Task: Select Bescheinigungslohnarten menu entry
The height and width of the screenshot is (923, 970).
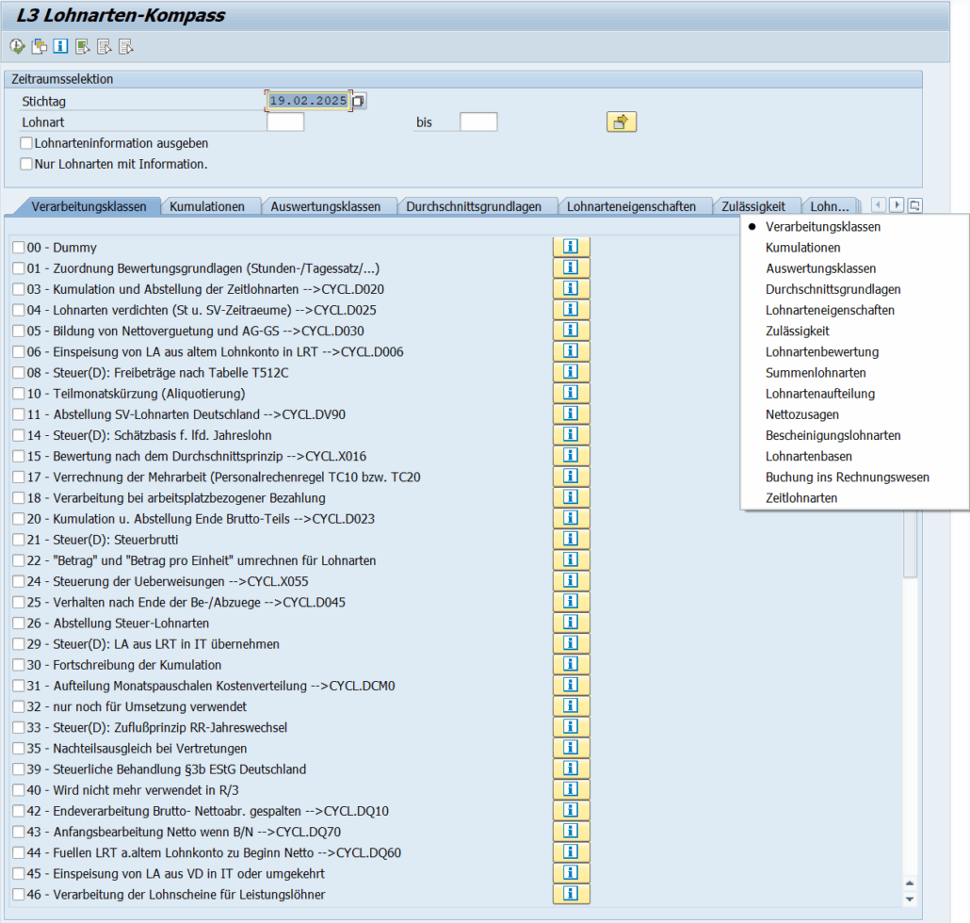Action: click(833, 435)
